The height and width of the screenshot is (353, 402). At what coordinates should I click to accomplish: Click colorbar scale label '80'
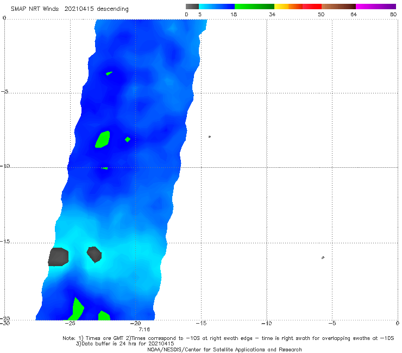pos(393,14)
